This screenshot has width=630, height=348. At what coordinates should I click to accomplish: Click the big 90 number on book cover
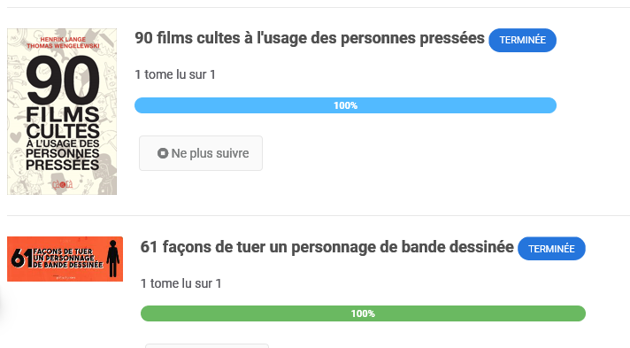[x=63, y=80]
